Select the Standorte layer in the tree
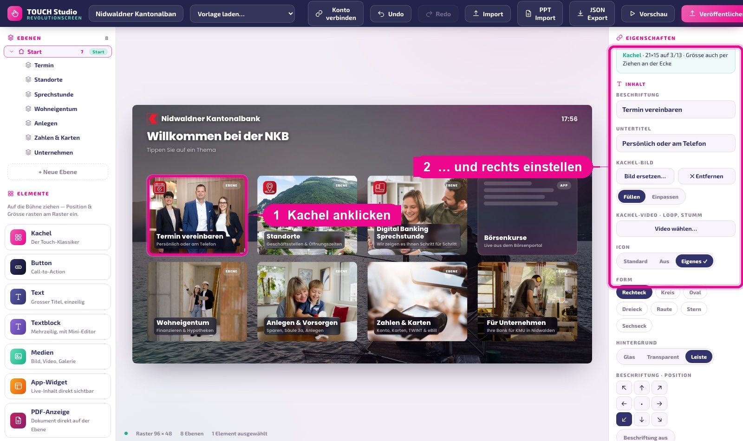Screen dimensions: 743x441 pos(48,80)
